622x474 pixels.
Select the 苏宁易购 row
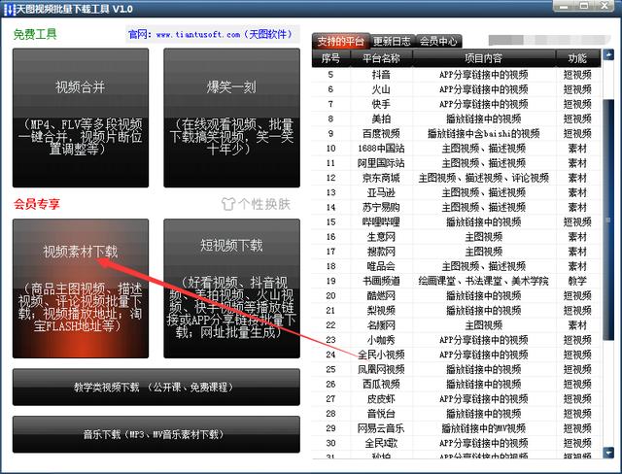[457, 207]
